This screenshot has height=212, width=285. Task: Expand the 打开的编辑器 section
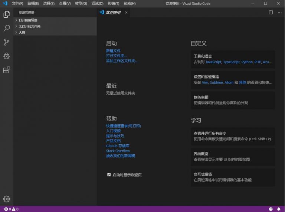pyautogui.click(x=28, y=20)
